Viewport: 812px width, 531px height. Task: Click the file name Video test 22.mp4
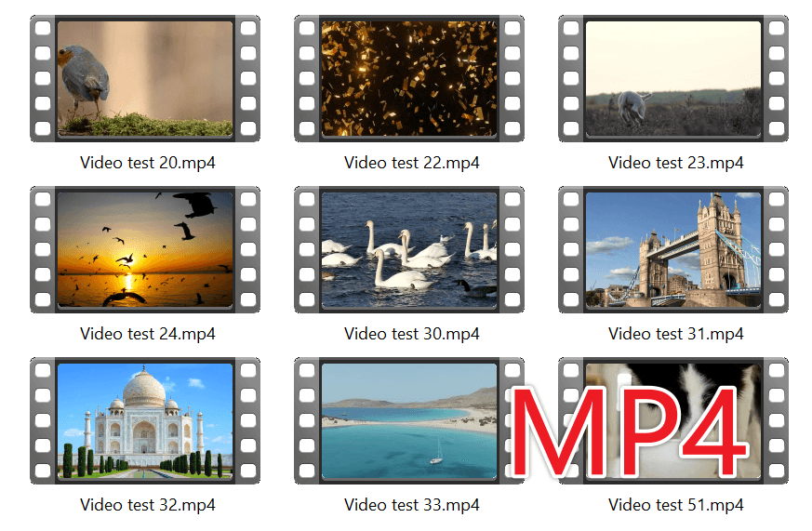click(x=412, y=163)
